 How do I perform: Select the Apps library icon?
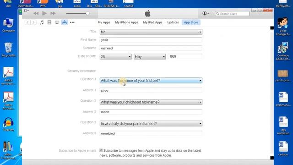point(65,22)
